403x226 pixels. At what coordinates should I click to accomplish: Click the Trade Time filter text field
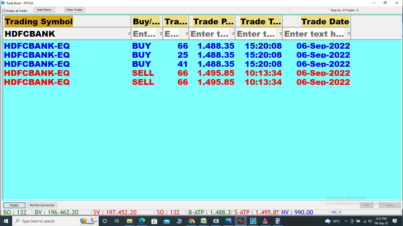pos(257,34)
